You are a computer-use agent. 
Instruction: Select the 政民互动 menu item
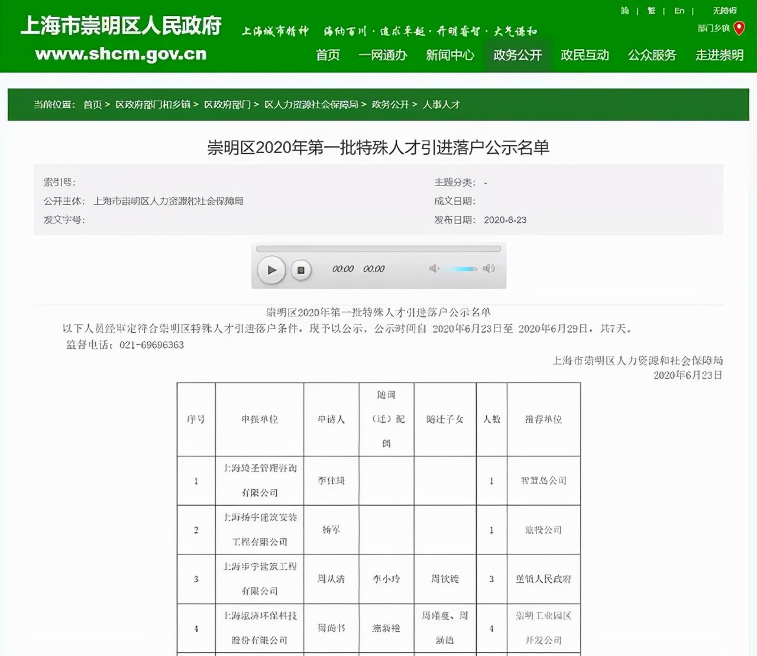tap(584, 55)
